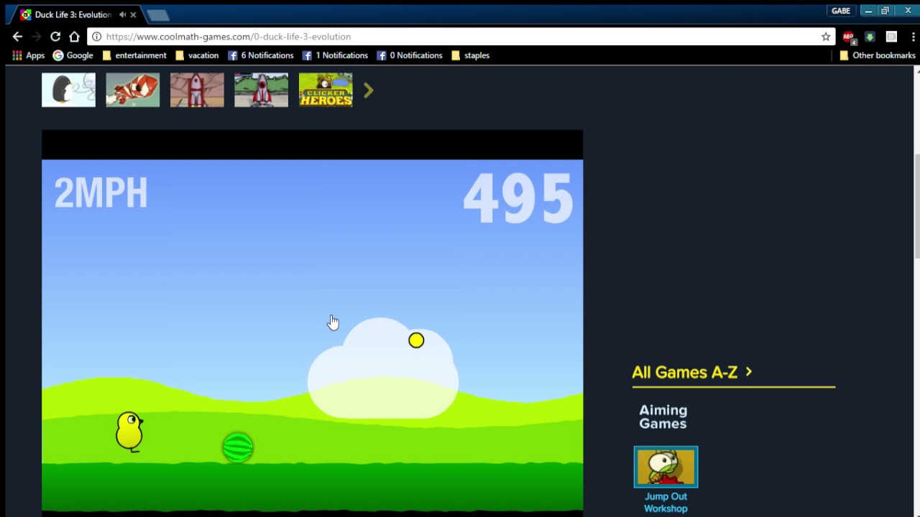Open the 6 Notifications Facebook bookmark
Viewport: 920px width, 517px height.
[260, 55]
